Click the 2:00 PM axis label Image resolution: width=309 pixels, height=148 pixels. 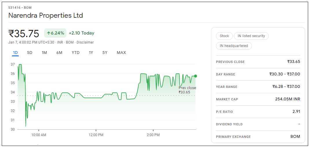pyautogui.click(x=153, y=135)
